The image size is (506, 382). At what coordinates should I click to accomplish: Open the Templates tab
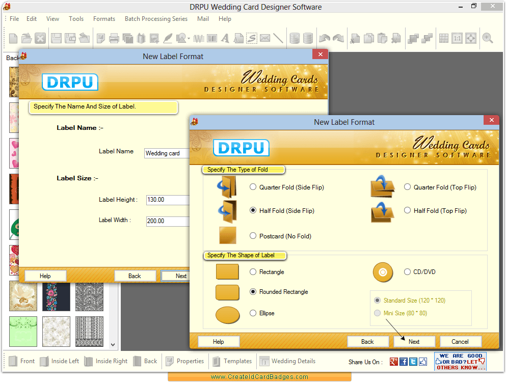tap(232, 361)
